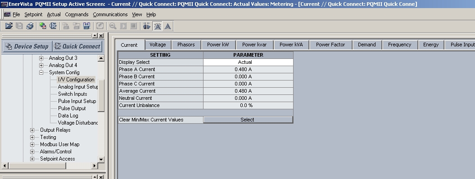Screen dimensions: 475x179
Task: Click the highlighted tower toolbar icon
Action: (157, 26)
